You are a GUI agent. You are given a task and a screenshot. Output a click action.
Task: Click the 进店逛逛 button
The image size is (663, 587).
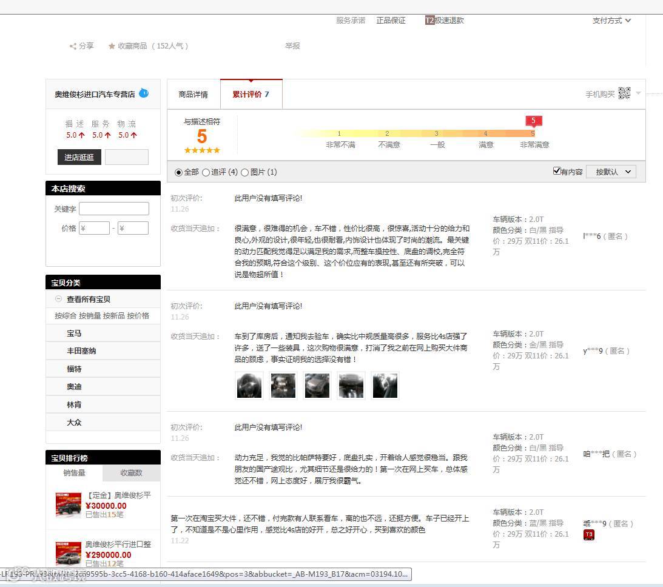(x=79, y=157)
